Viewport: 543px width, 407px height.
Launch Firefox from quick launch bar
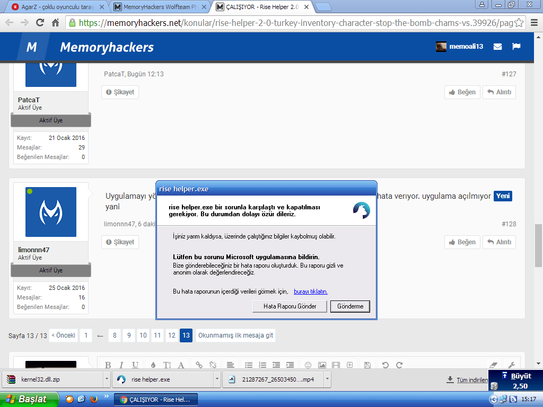point(93,400)
